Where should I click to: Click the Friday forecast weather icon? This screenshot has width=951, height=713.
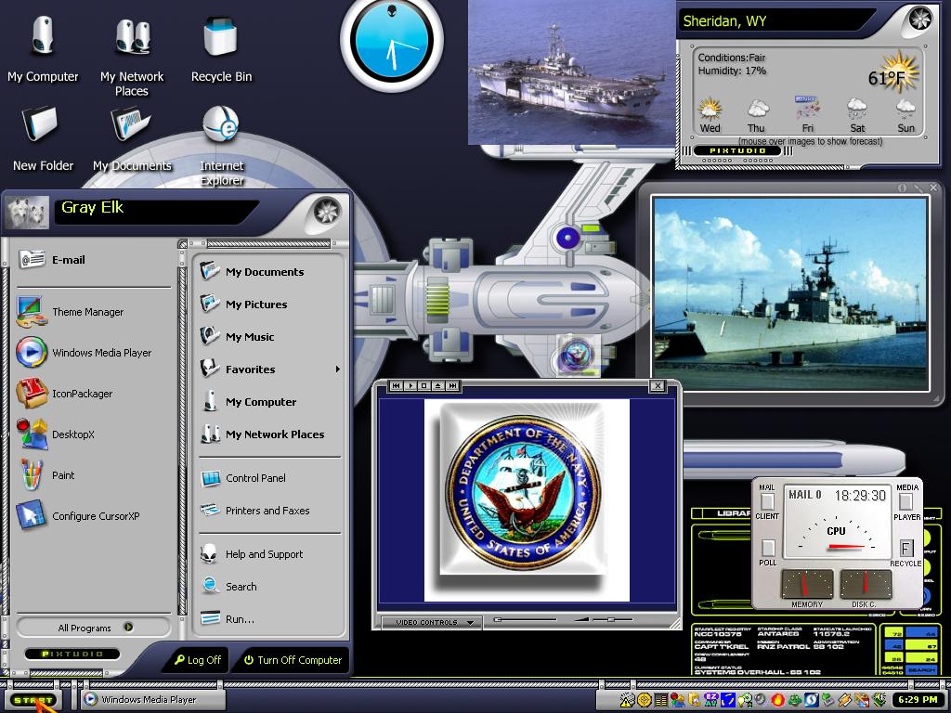coord(807,109)
